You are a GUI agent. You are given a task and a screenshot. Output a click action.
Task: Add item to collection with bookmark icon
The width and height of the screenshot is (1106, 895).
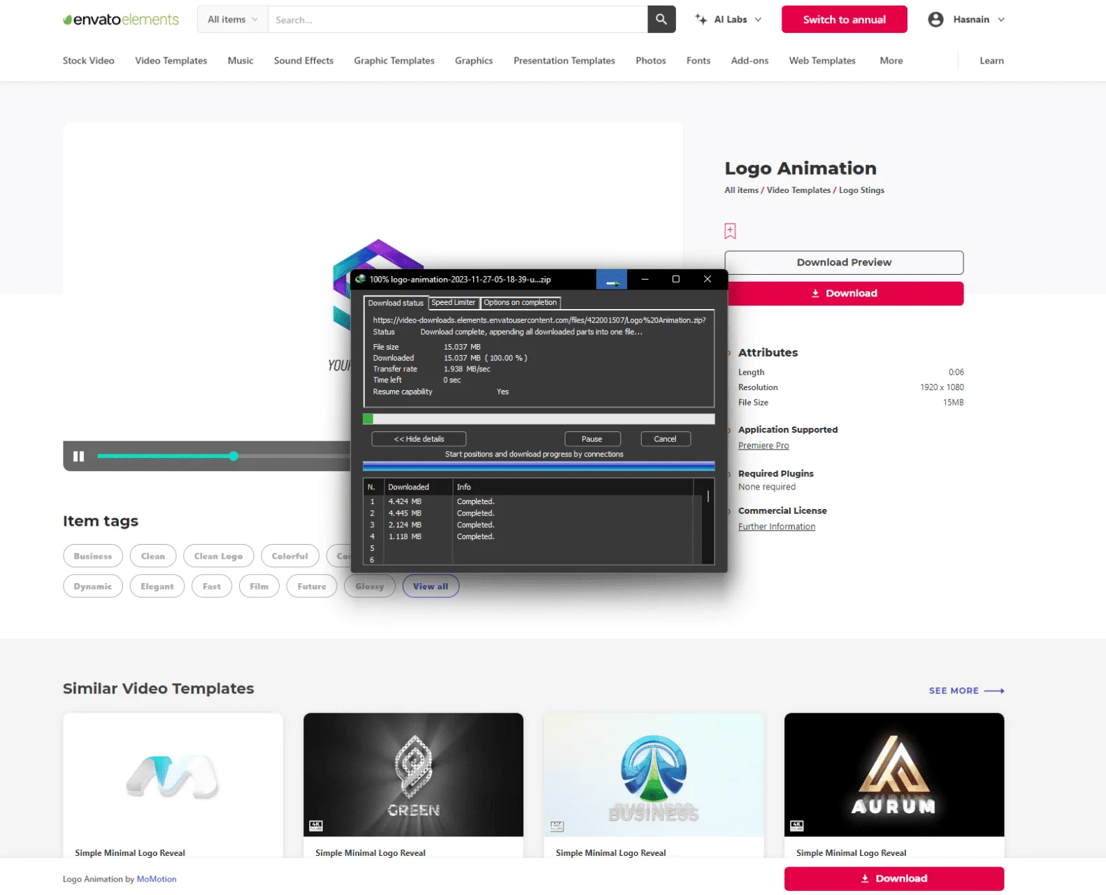(x=730, y=231)
